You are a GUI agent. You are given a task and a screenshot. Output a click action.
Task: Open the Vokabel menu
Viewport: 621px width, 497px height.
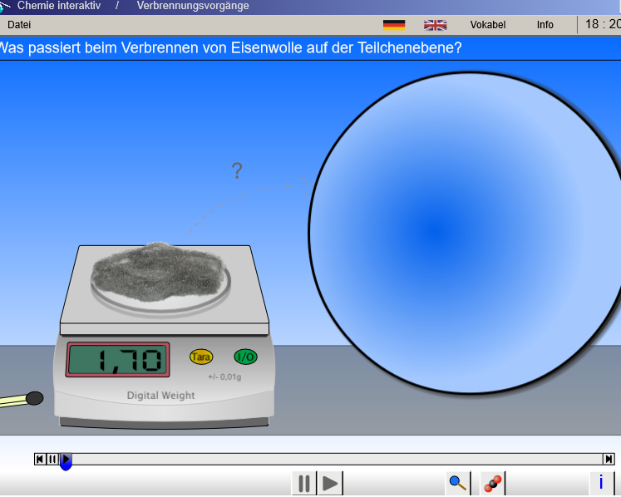(487, 25)
